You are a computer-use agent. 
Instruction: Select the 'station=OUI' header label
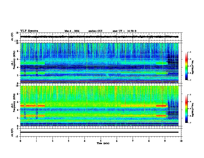[x=95, y=31]
